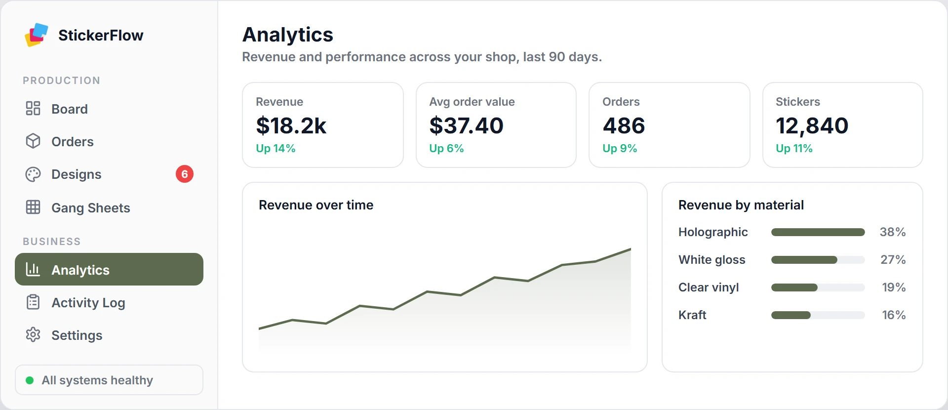Screen dimensions: 948x410
Task: Click the $37.40 average order value
Action: point(466,125)
